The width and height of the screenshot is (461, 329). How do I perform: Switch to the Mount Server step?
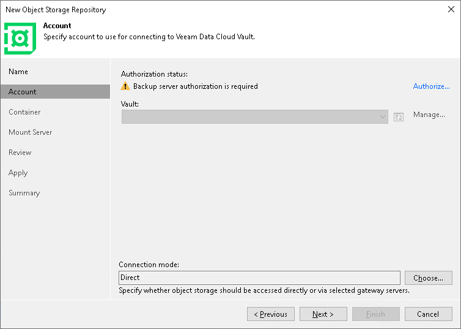(x=30, y=132)
